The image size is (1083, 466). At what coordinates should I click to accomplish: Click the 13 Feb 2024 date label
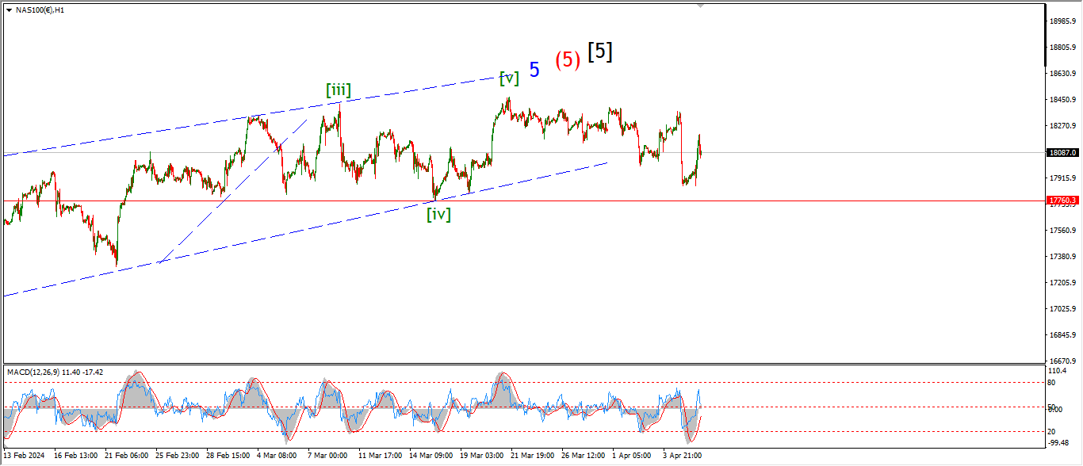(x=23, y=456)
